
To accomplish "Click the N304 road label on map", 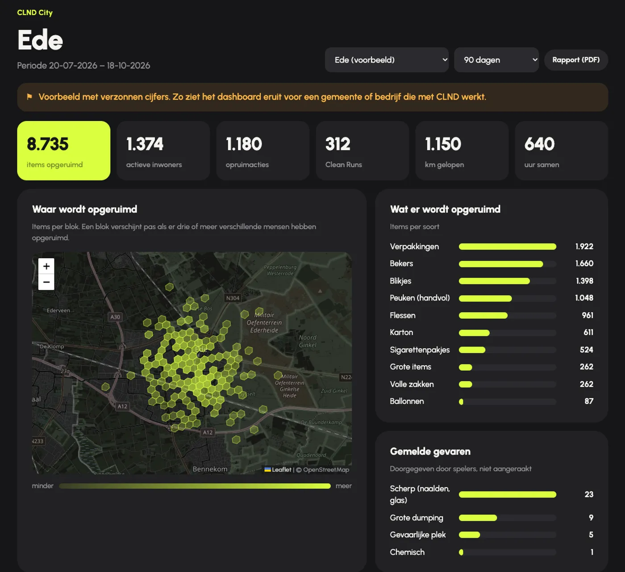I will coord(233,298).
